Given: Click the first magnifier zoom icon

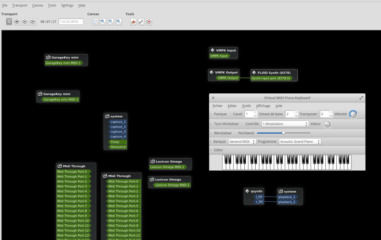Looking at the screenshot, I should click(x=103, y=21).
